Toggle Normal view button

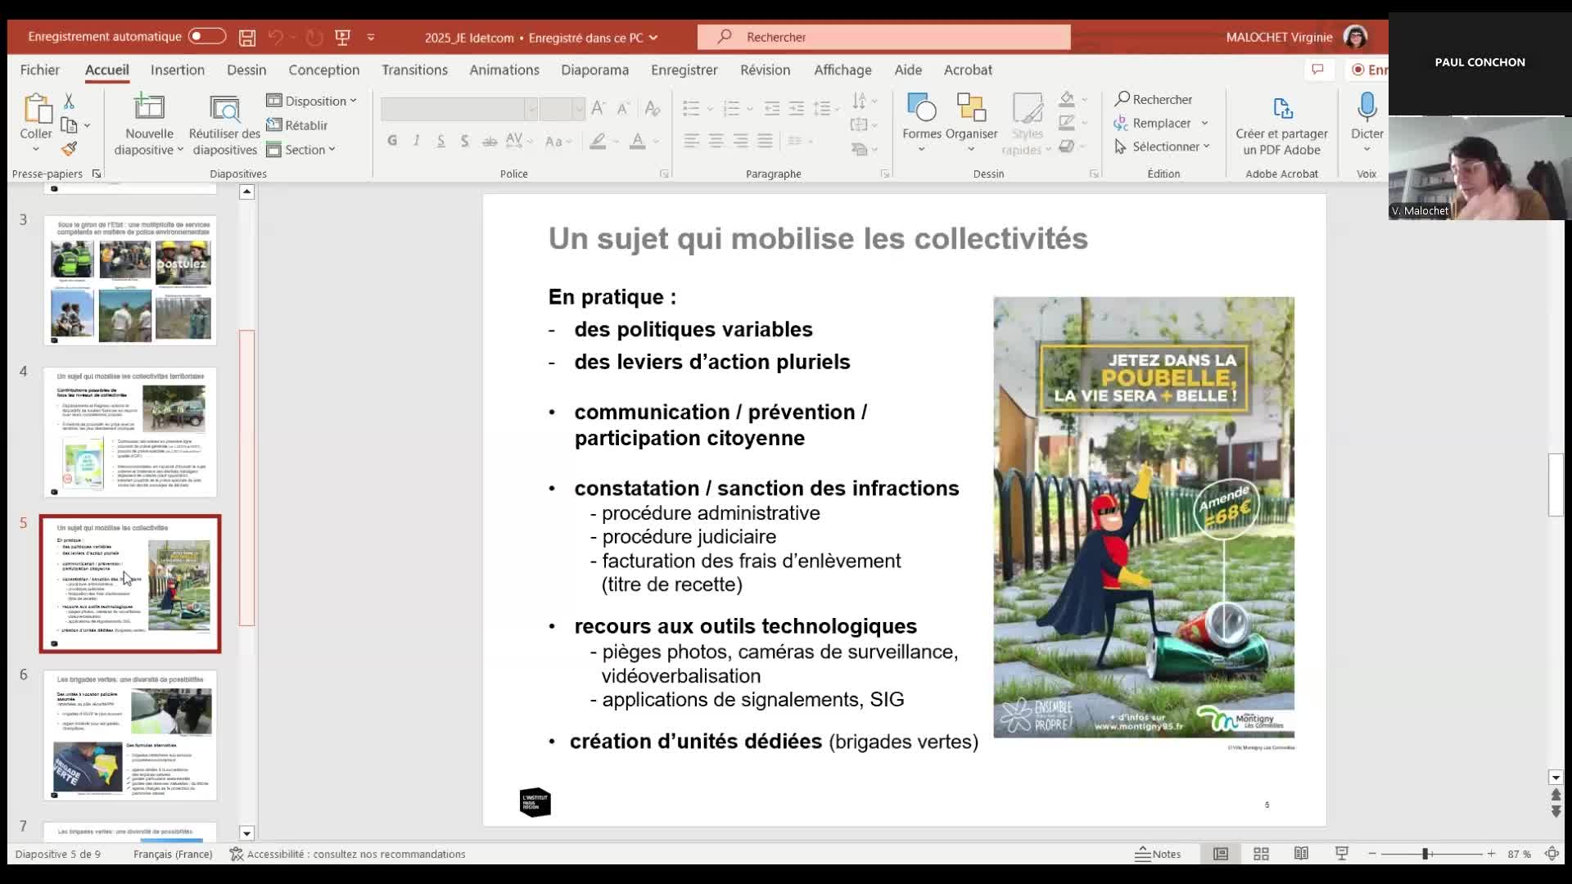[1221, 854]
